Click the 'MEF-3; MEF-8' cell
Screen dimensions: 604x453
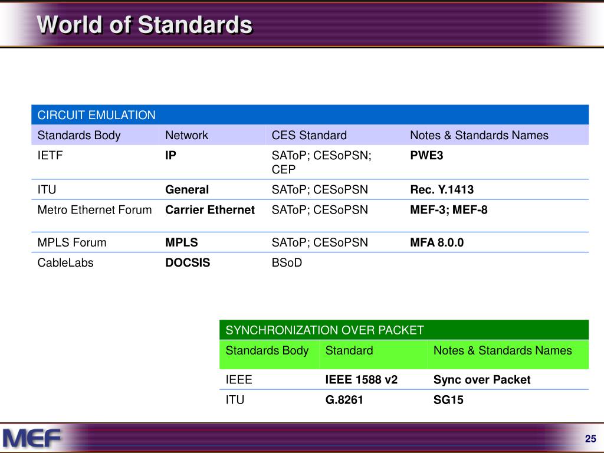click(x=449, y=209)
